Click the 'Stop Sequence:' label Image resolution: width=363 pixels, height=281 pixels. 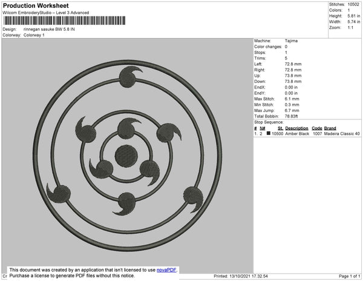(x=269, y=122)
